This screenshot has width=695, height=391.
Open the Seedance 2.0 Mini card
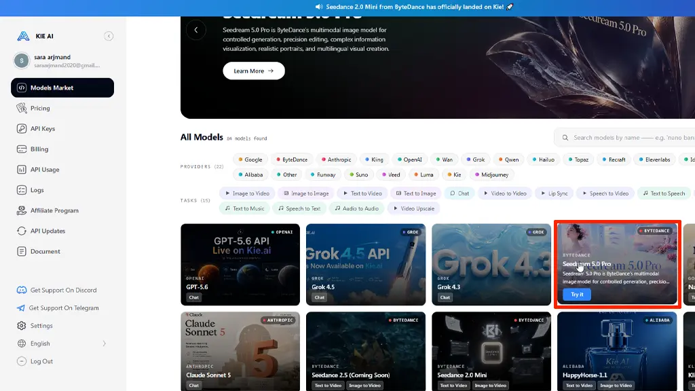(491, 352)
